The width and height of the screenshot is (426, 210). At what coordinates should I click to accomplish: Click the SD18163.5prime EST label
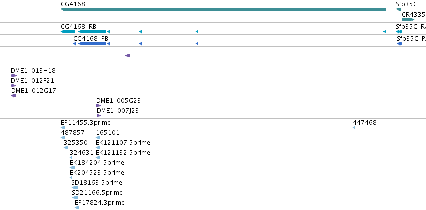coord(97,183)
